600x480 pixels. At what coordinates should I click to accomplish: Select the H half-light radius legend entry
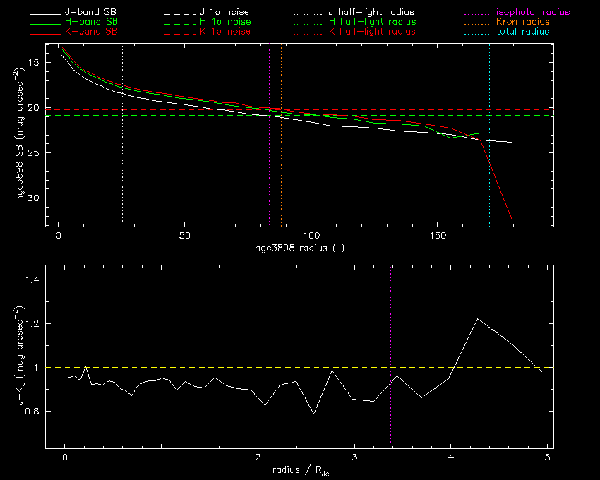371,22
